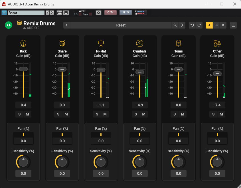
Task: Click the Cymbals icon
Action: [140, 43]
